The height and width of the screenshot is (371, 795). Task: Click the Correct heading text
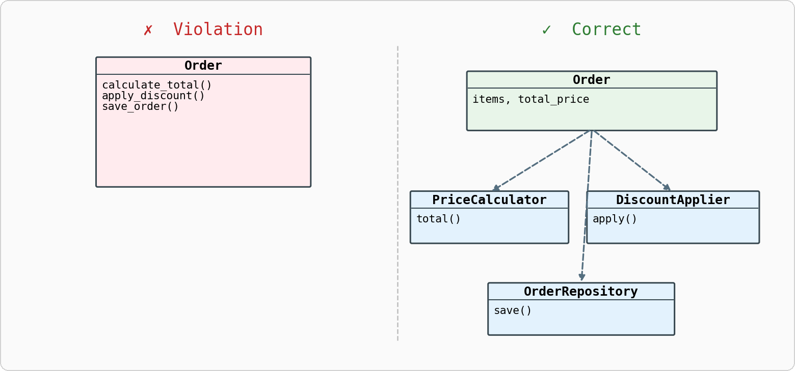[x=606, y=30]
